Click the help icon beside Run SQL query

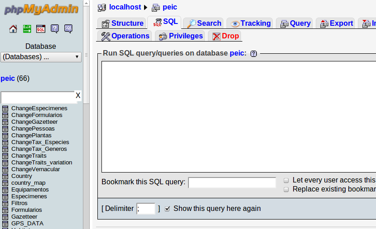[x=254, y=54]
